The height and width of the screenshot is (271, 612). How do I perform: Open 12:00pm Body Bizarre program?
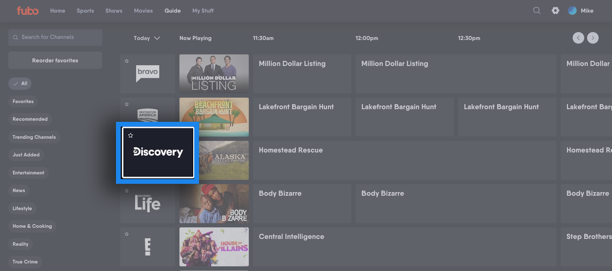(456, 204)
